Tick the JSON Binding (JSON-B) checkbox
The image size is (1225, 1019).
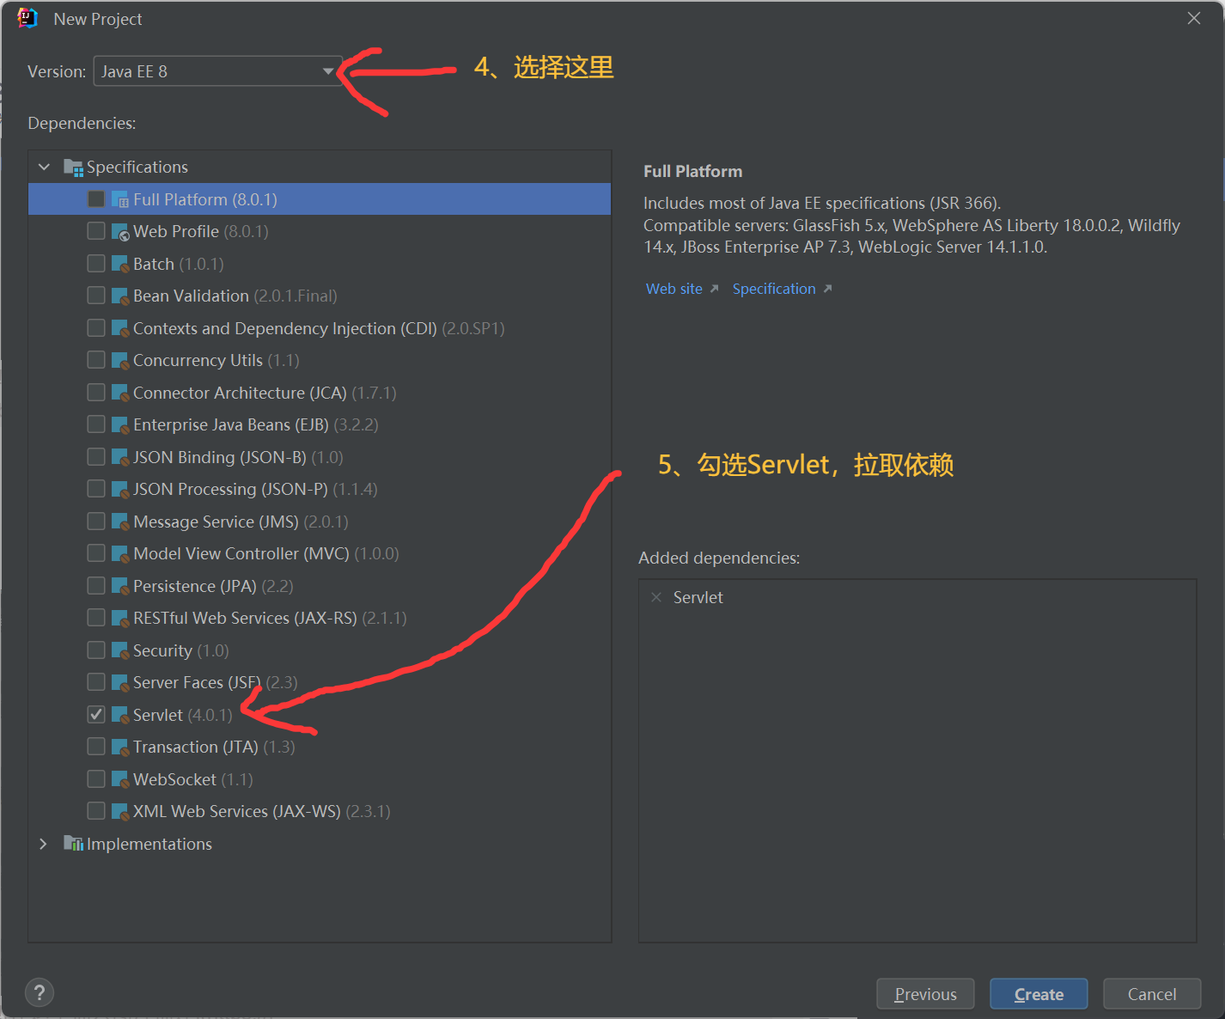point(96,457)
